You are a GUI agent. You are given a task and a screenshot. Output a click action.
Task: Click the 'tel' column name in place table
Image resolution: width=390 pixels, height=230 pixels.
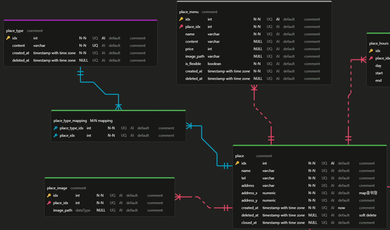pos(244,178)
